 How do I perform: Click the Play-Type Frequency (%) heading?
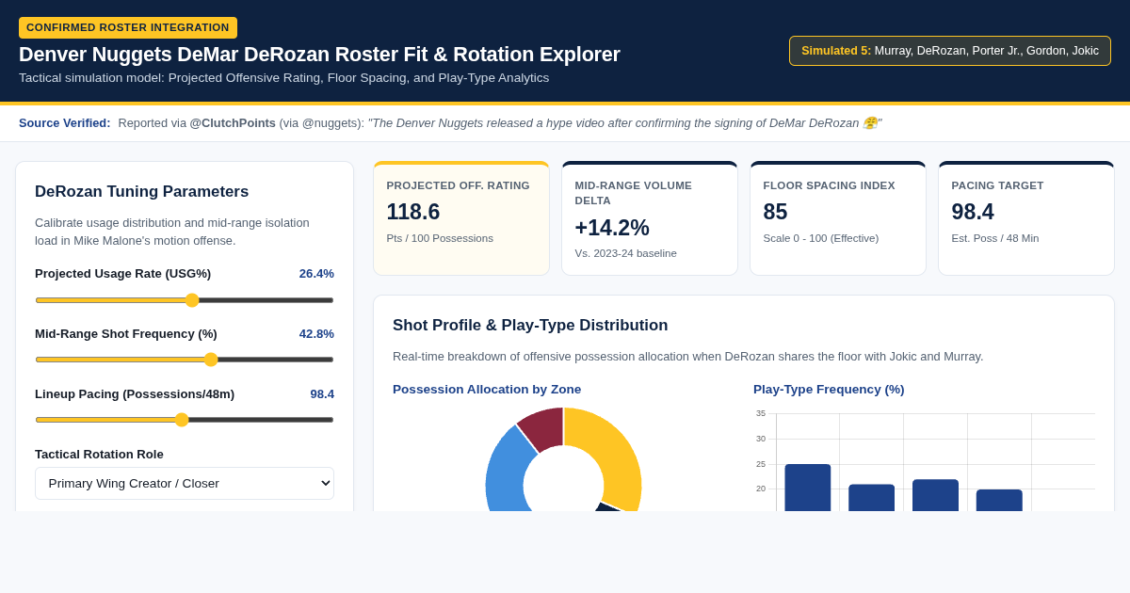pyautogui.click(x=829, y=390)
